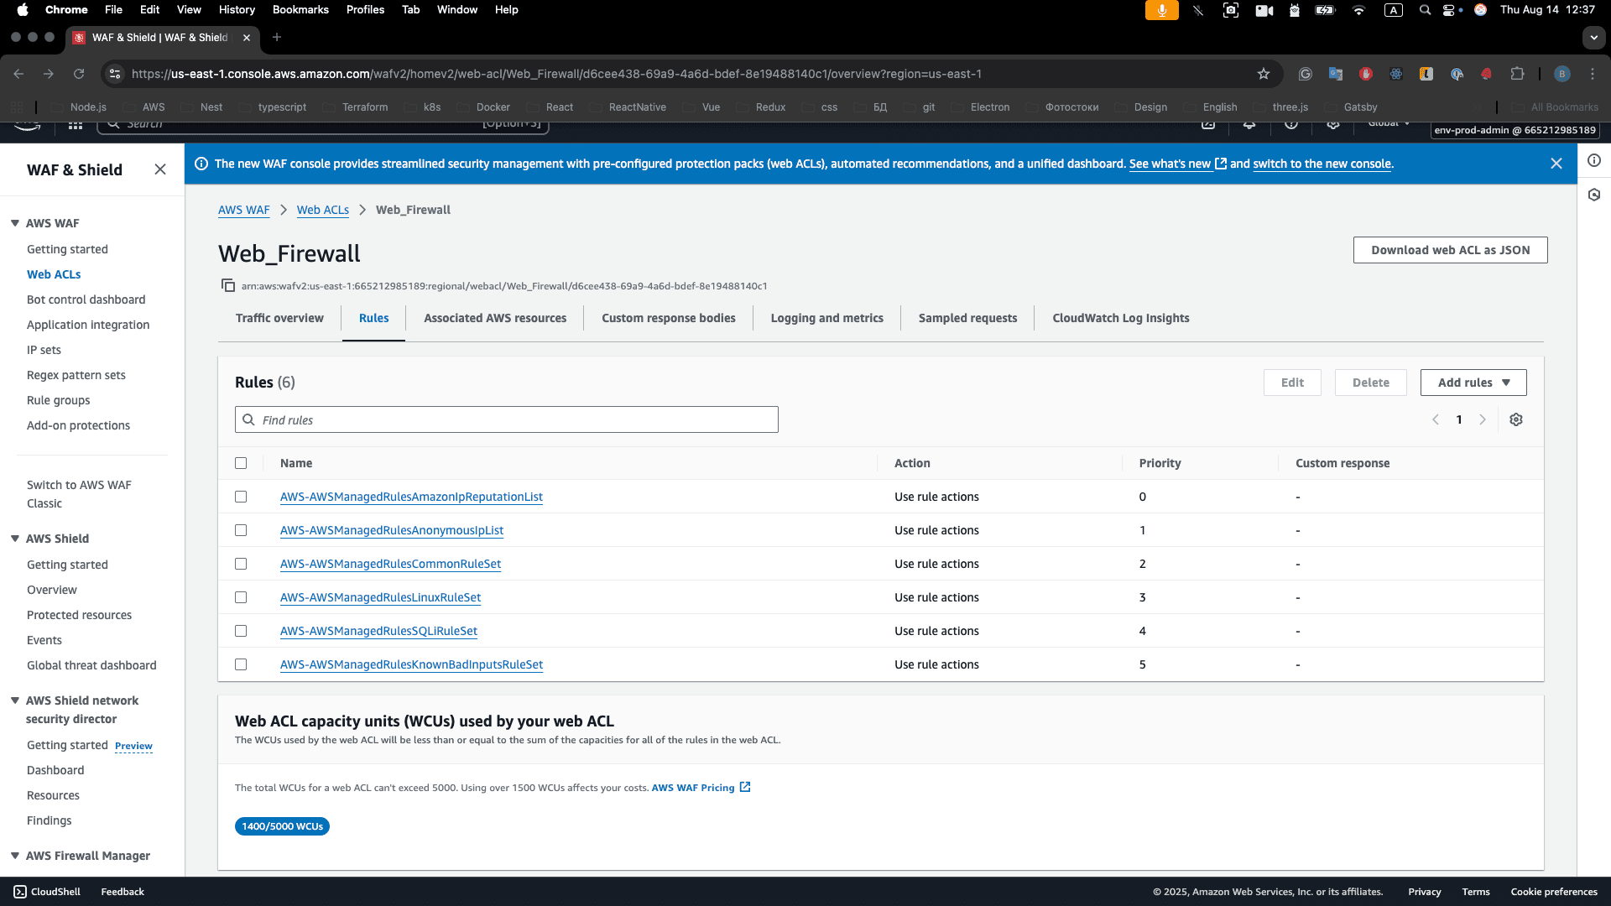Viewport: 1611px width, 906px height.
Task: Check the AWS-AWSManagedRulesCommonRuleSet row checkbox
Action: click(x=242, y=564)
